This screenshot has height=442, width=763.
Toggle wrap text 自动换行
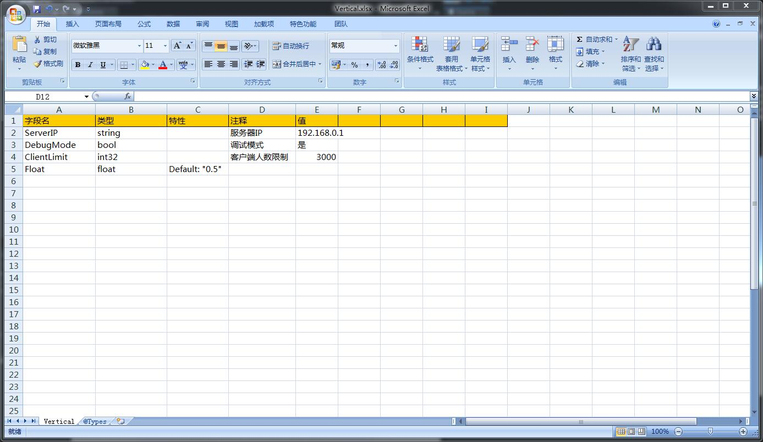(x=291, y=46)
